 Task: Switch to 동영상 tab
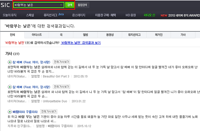[110, 35]
